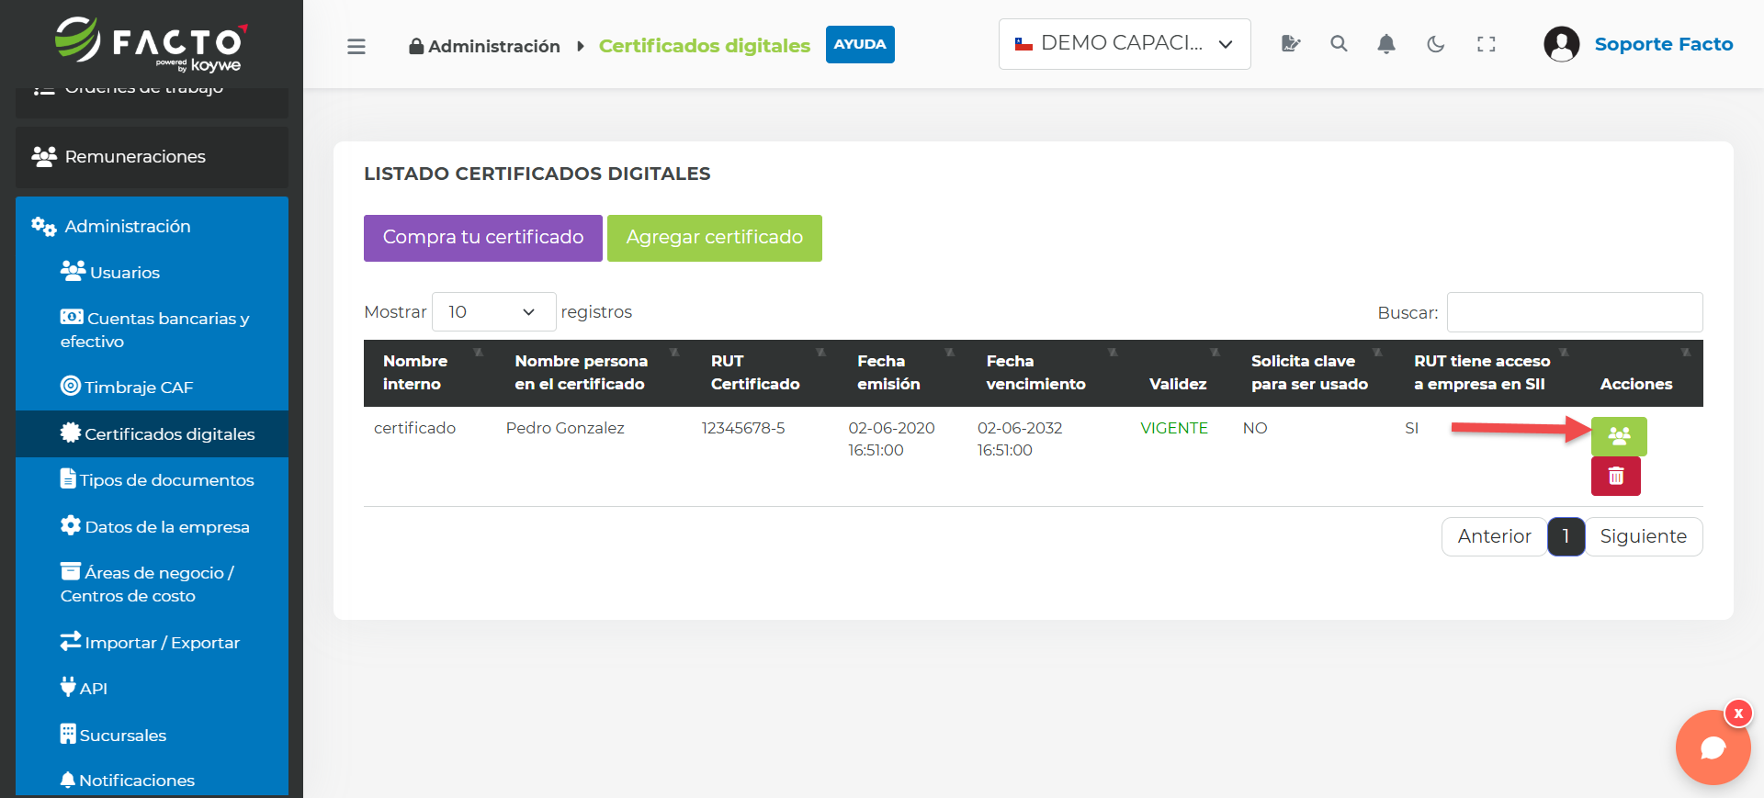1764x798 pixels.
Task: Go to Importar / Exportar
Action: click(152, 643)
